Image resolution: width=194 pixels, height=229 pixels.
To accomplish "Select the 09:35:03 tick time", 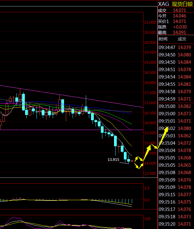I will 167,136.
